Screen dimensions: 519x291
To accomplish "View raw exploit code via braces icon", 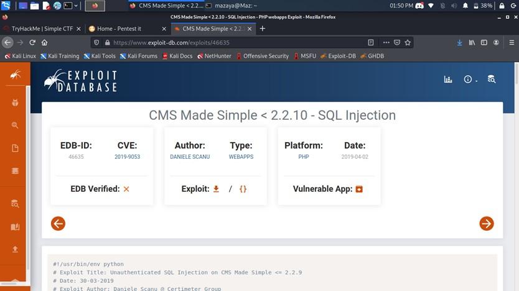I will pos(243,189).
